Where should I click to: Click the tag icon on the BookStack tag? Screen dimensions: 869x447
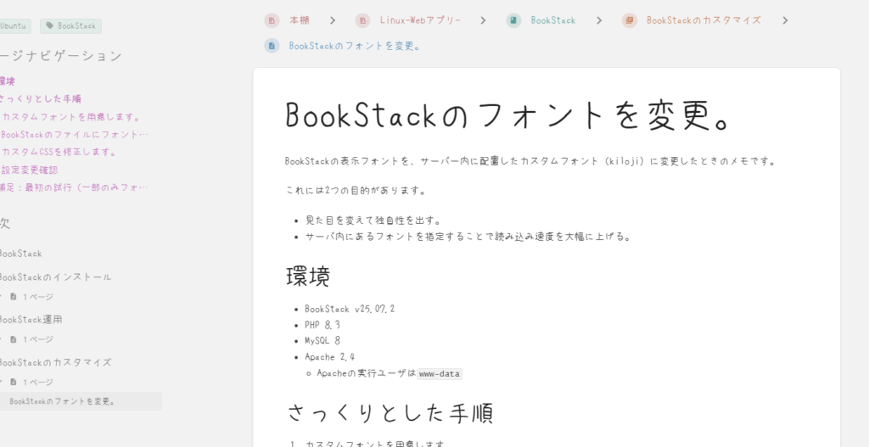[x=49, y=26]
